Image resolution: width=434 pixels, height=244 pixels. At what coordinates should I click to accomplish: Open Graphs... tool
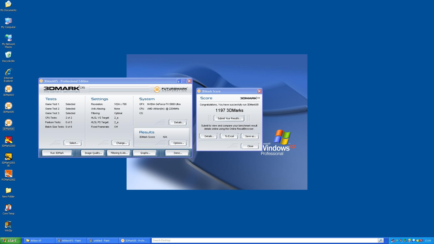tap(145, 153)
